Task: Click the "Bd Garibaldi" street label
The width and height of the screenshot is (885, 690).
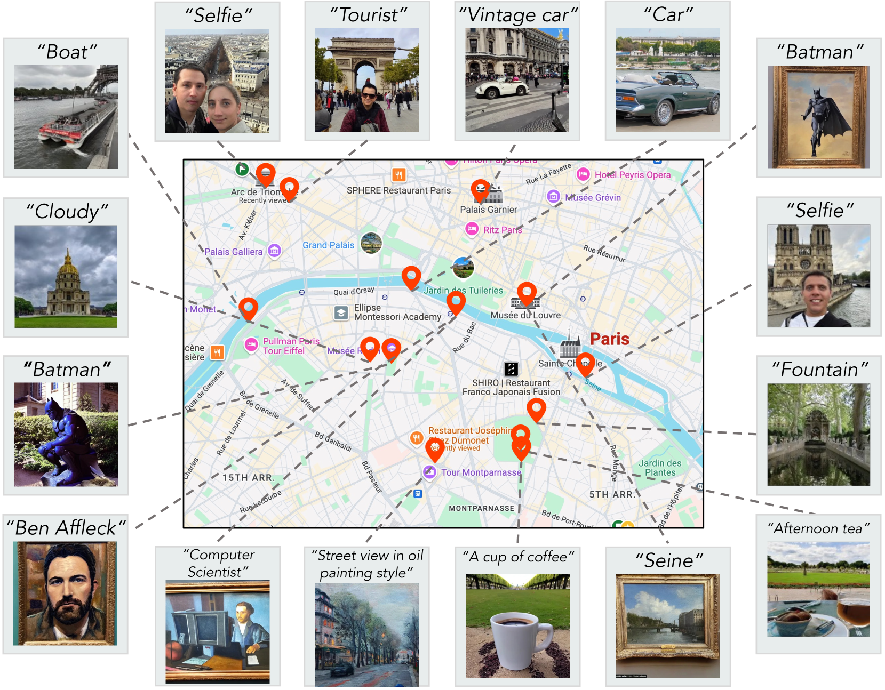Action: pyautogui.click(x=333, y=442)
